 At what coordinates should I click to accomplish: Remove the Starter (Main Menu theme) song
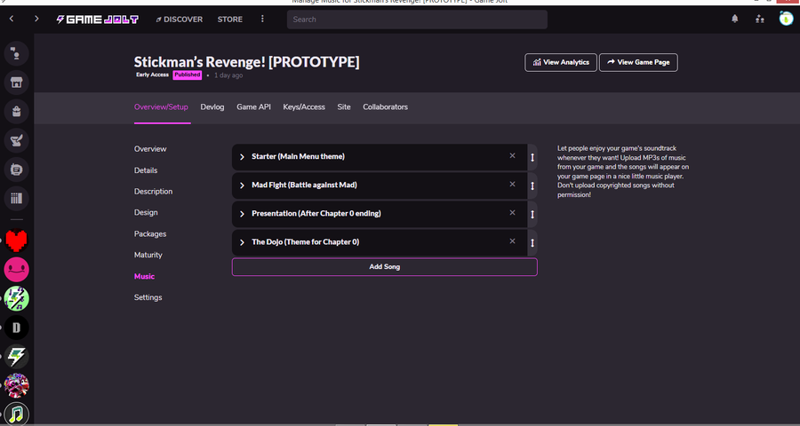click(512, 156)
